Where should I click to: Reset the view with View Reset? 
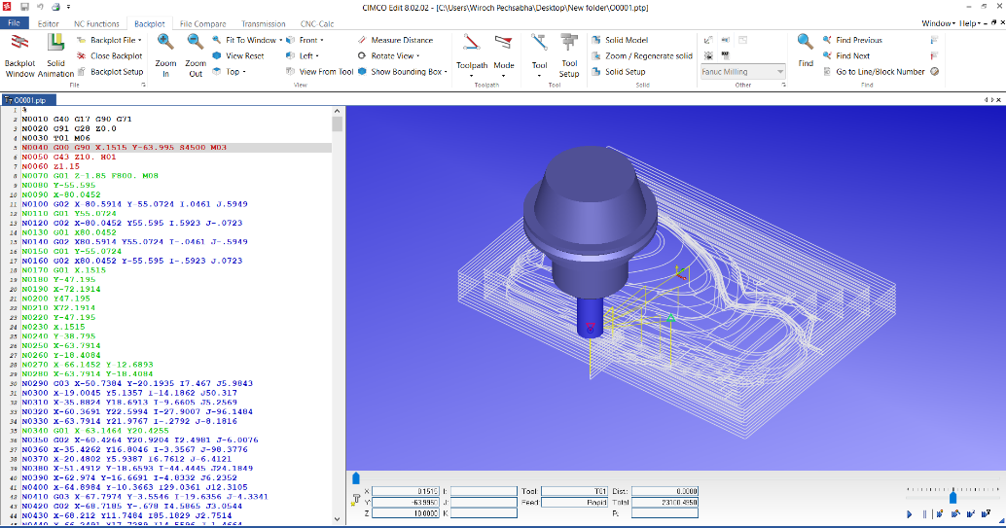[x=238, y=55]
